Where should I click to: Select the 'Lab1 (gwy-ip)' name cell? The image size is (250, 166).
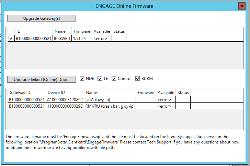coord(110,100)
